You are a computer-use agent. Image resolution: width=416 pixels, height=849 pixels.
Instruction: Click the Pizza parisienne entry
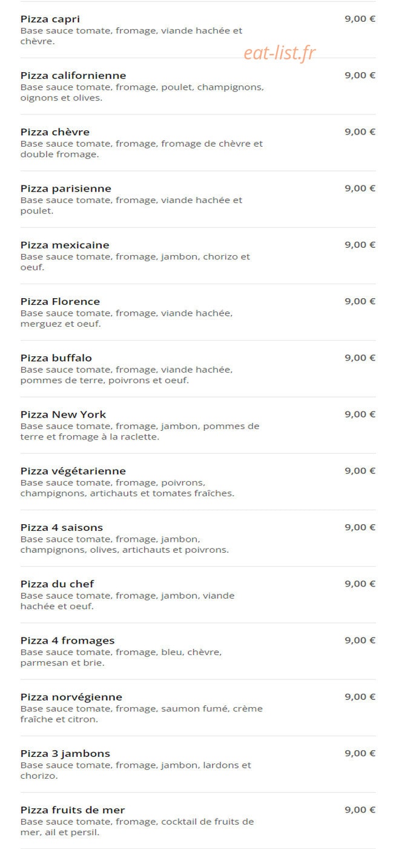pos(66,188)
